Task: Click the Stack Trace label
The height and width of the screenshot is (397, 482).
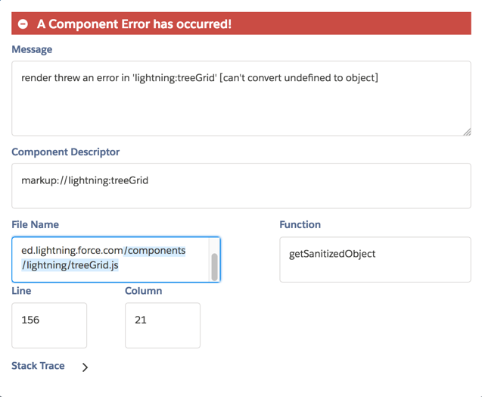Action: [38, 366]
